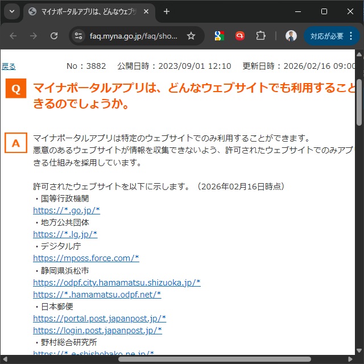Open the portal.post.japanpost.jp link
The width and height of the screenshot is (364, 364).
(x=100, y=318)
